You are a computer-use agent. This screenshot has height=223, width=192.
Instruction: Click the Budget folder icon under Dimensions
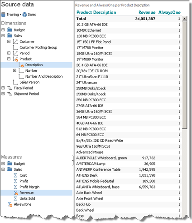click(10, 30)
